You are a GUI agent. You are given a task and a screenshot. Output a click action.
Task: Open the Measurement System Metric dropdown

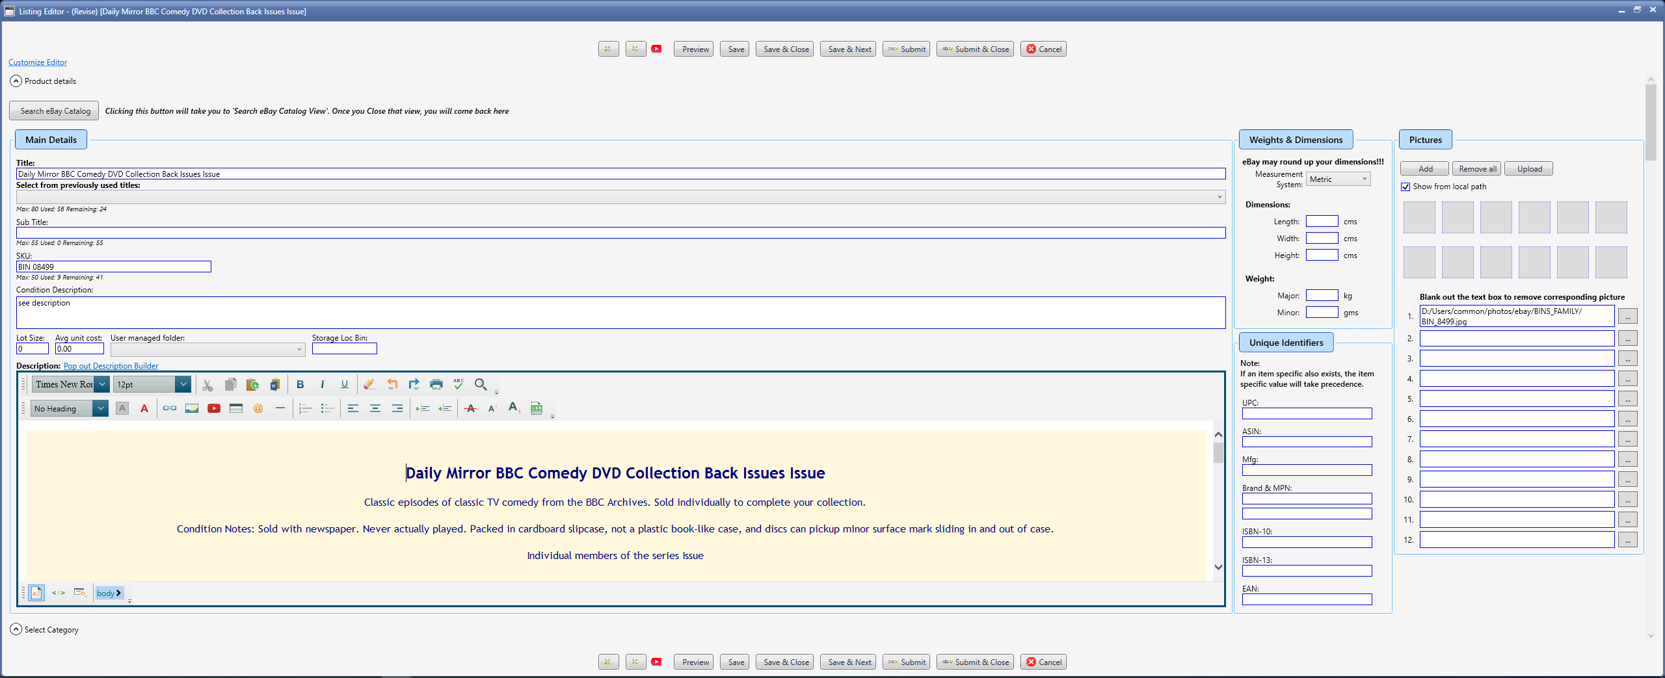(x=1338, y=179)
